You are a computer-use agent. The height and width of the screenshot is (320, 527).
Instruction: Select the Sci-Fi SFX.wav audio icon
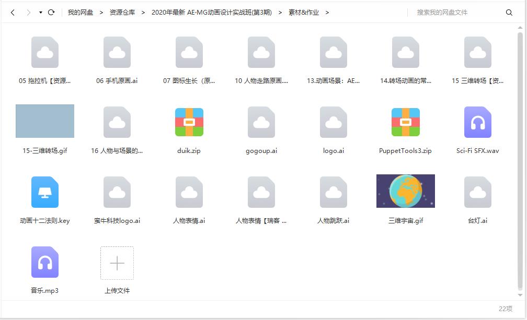[478, 122]
